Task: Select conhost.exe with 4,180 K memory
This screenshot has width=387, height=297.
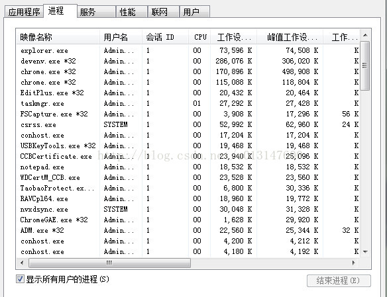Action: 188,251
